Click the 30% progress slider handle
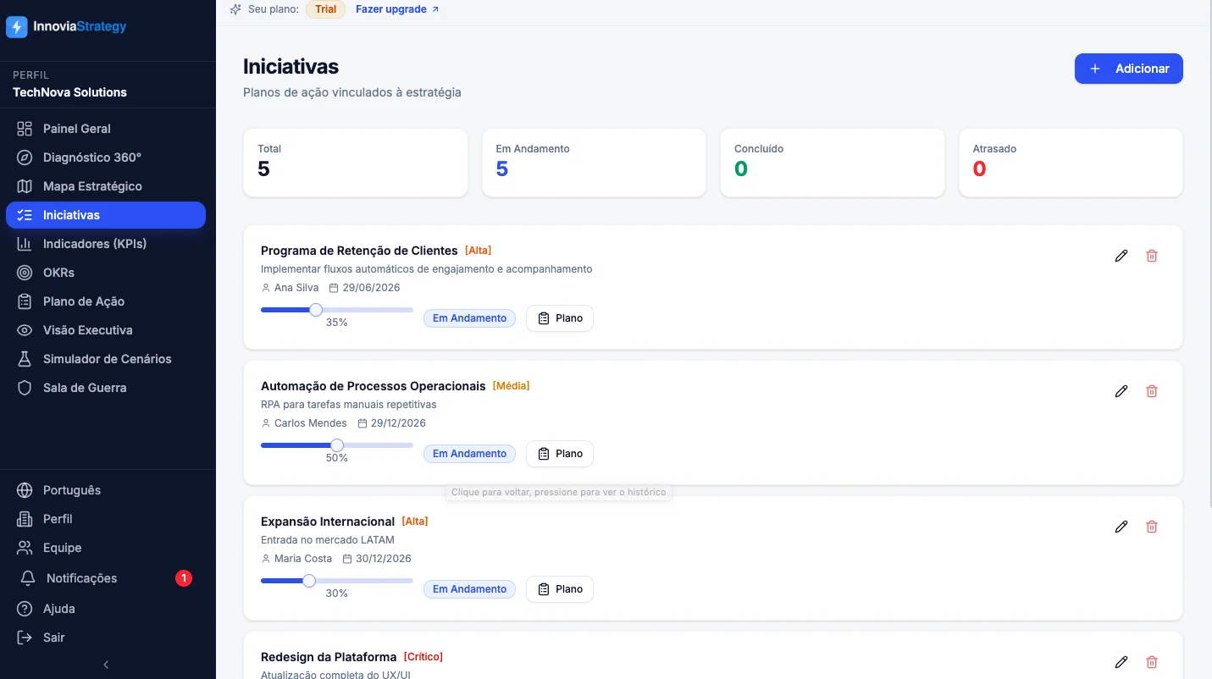The width and height of the screenshot is (1212, 679). point(309,581)
